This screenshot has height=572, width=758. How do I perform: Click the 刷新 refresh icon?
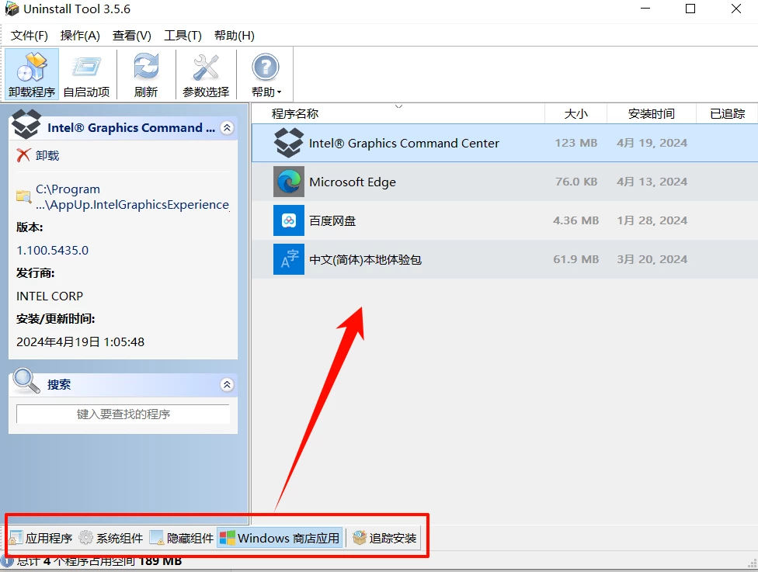point(146,68)
